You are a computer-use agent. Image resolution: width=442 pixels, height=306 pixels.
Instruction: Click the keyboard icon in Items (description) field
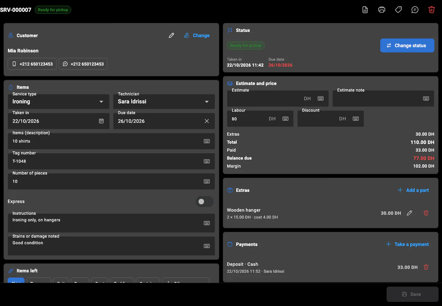[x=207, y=141]
